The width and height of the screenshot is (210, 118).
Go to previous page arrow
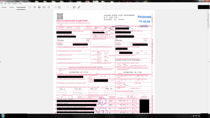click(x=55, y=7)
